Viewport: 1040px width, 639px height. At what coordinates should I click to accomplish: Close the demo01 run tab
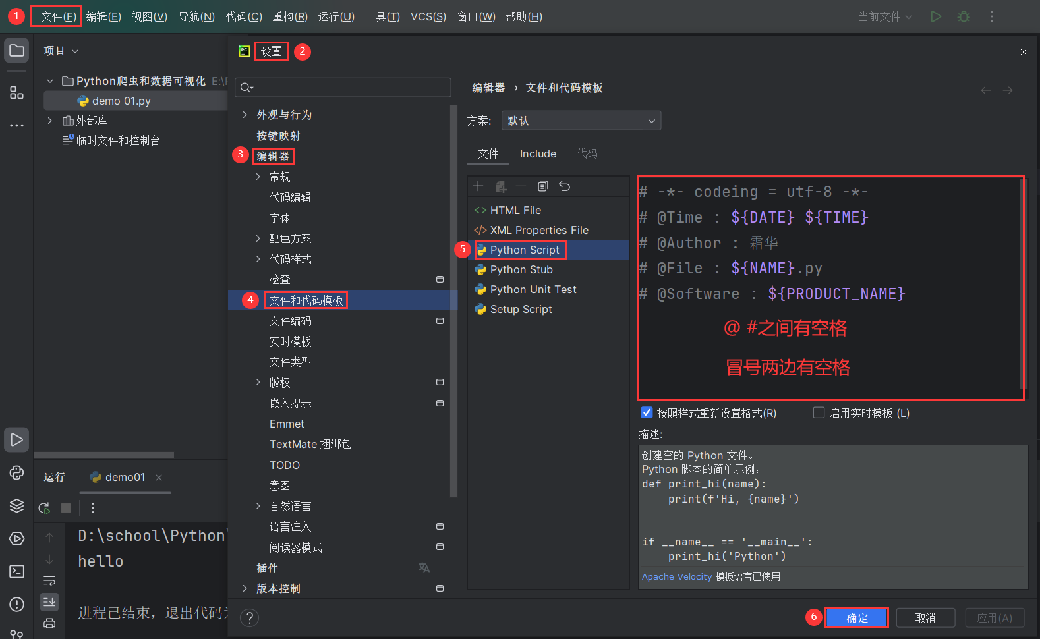pos(159,478)
